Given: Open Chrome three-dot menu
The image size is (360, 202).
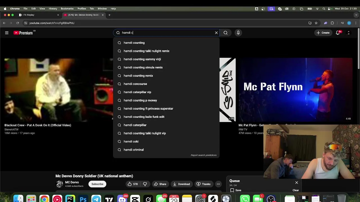Looking at the screenshot, I should (x=355, y=23).
